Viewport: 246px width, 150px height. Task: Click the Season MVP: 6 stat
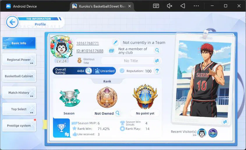click(x=86, y=123)
